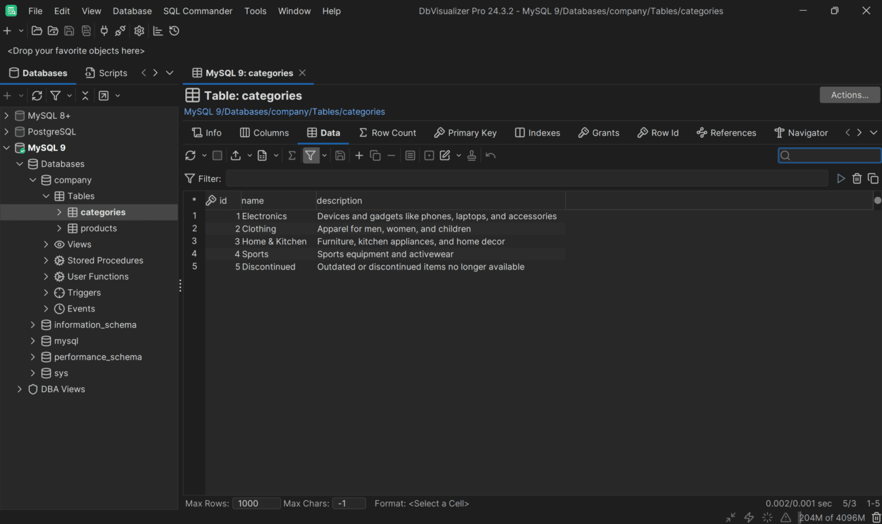This screenshot has width=882, height=524.
Task: Click the duplicate row icon in grid toolbar
Action: 375,155
